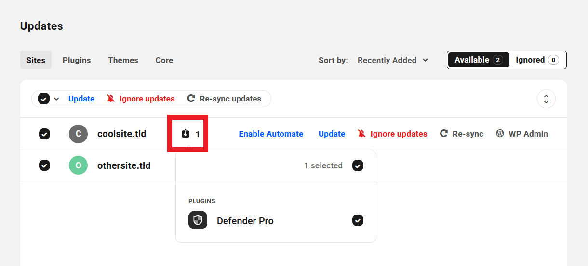This screenshot has height=266, width=588.
Task: Click bulk Update link
Action: click(81, 99)
